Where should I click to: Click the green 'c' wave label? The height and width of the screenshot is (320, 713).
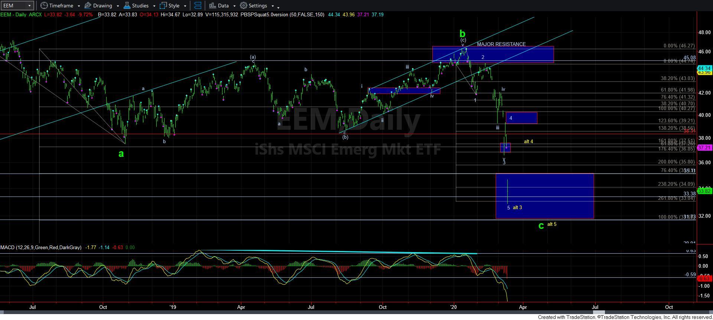[x=541, y=225]
